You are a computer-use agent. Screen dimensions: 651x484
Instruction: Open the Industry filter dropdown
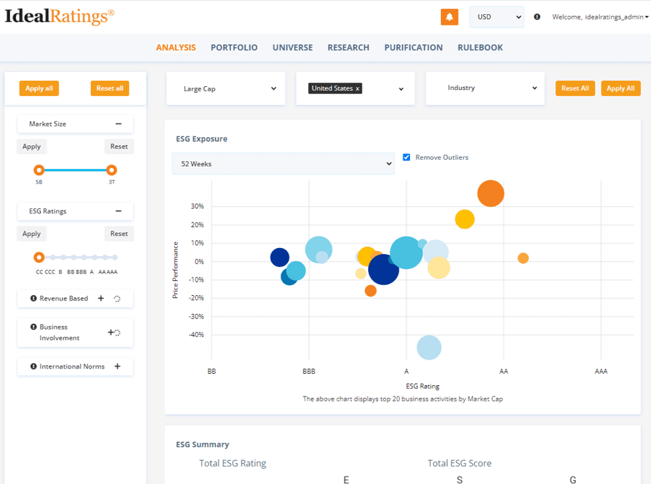coord(485,88)
